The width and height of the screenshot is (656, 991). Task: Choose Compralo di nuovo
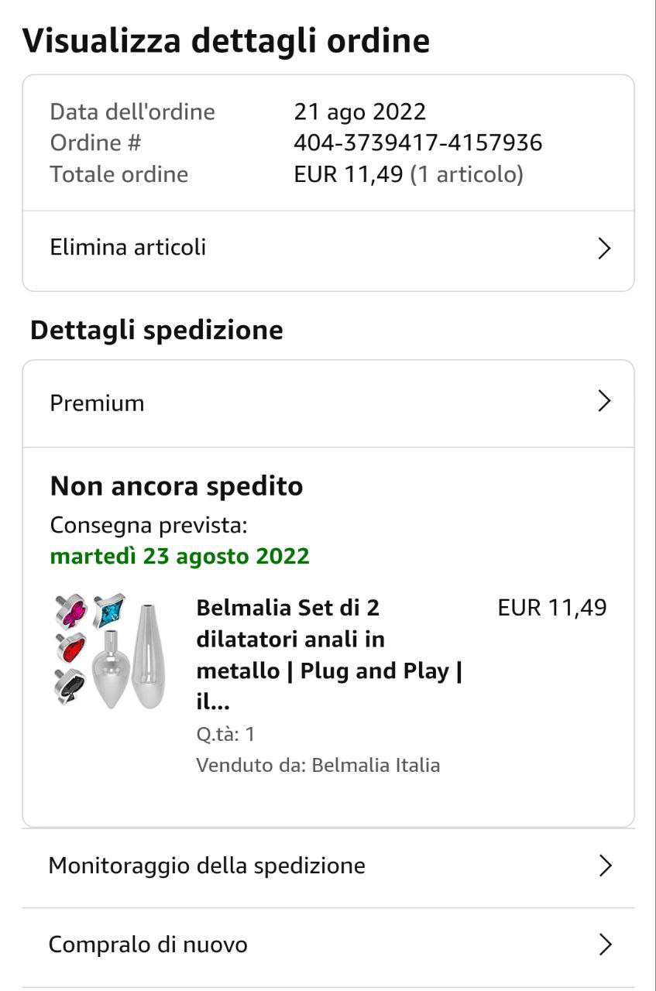tap(149, 945)
